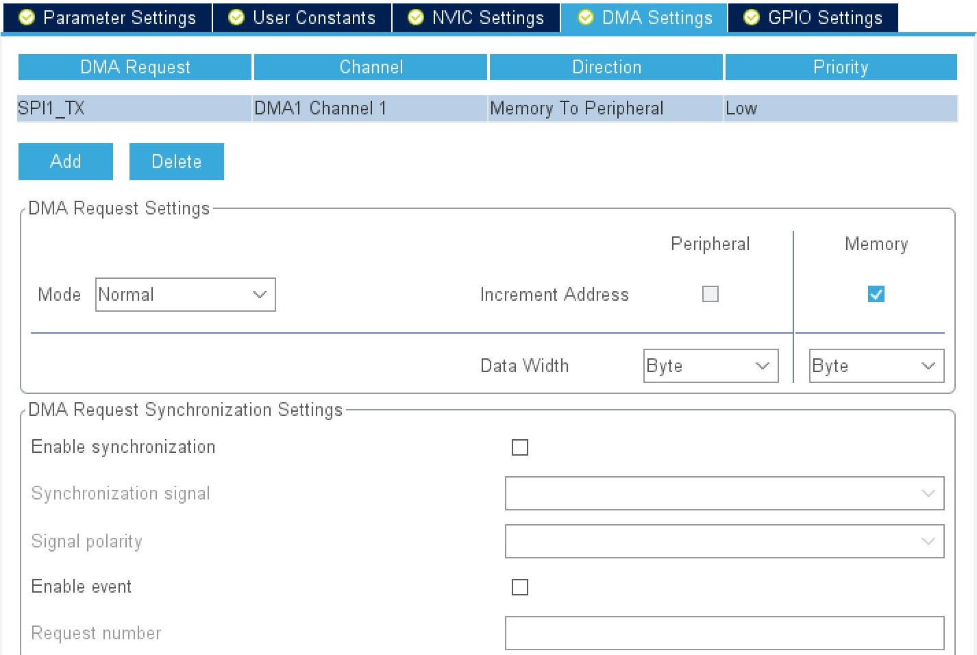The width and height of the screenshot is (977, 655).
Task: Switch to the GPIO Settings tab
Action: click(813, 18)
